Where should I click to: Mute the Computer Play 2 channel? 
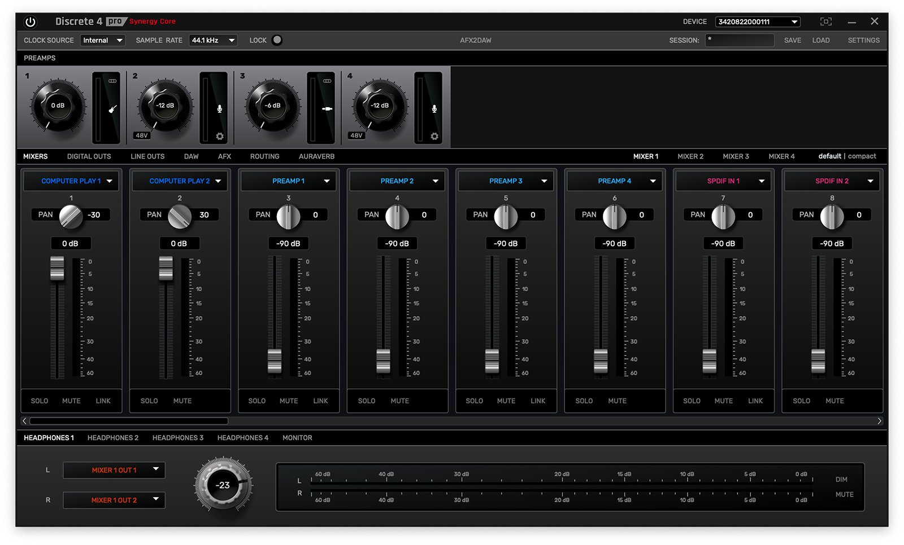[182, 401]
